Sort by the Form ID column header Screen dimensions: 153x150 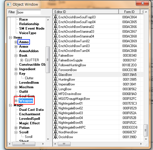(129, 12)
